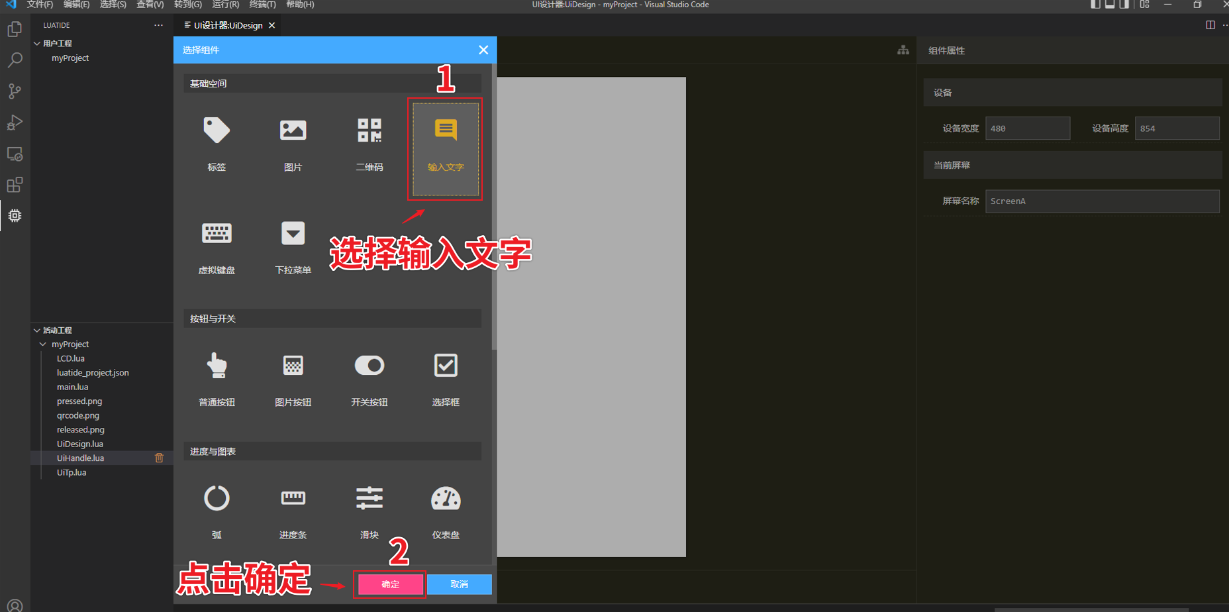Open the 运行(R) menu
The width and height of the screenshot is (1229, 612).
pyautogui.click(x=225, y=5)
